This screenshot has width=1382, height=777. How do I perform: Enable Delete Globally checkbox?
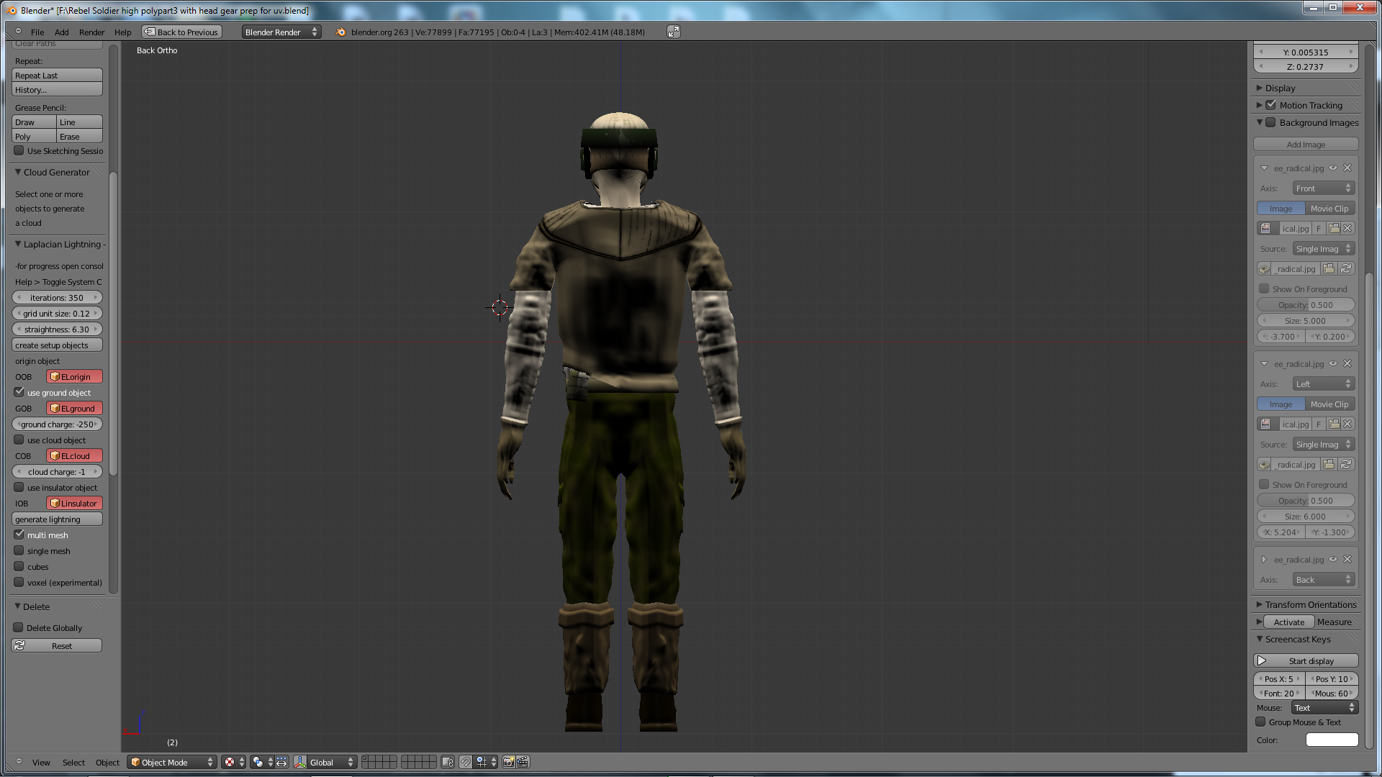(19, 627)
